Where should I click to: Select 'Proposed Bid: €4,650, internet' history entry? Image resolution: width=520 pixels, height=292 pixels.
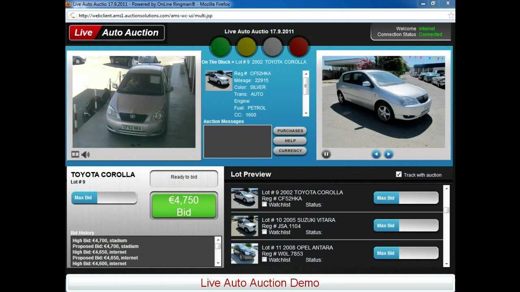point(105,258)
